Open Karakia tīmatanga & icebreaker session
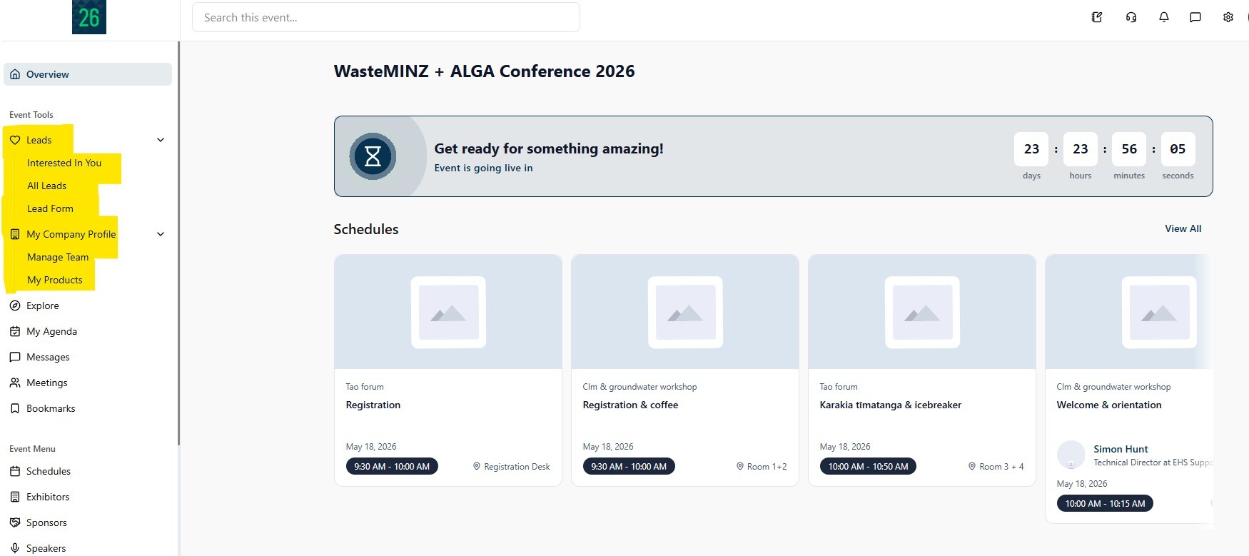Viewport: 1249px width, 556px height. click(x=891, y=405)
